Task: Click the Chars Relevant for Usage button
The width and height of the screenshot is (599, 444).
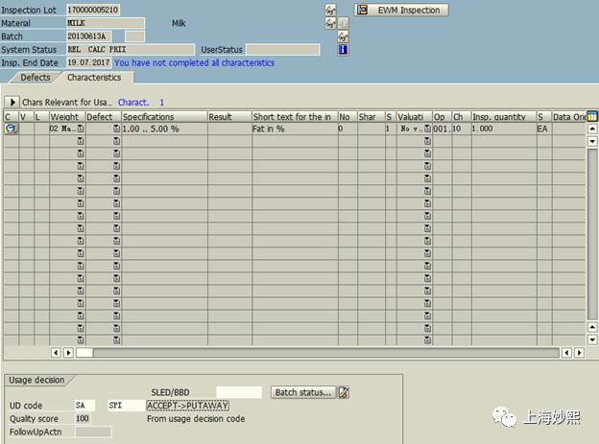Action: pyautogui.click(x=66, y=102)
